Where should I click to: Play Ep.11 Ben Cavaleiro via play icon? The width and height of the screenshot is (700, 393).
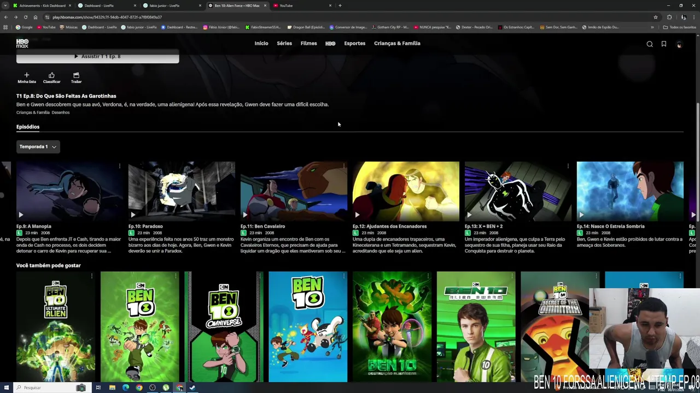(245, 215)
